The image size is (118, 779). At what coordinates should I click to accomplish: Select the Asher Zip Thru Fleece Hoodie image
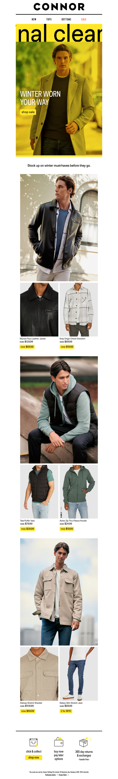pos(79,492)
